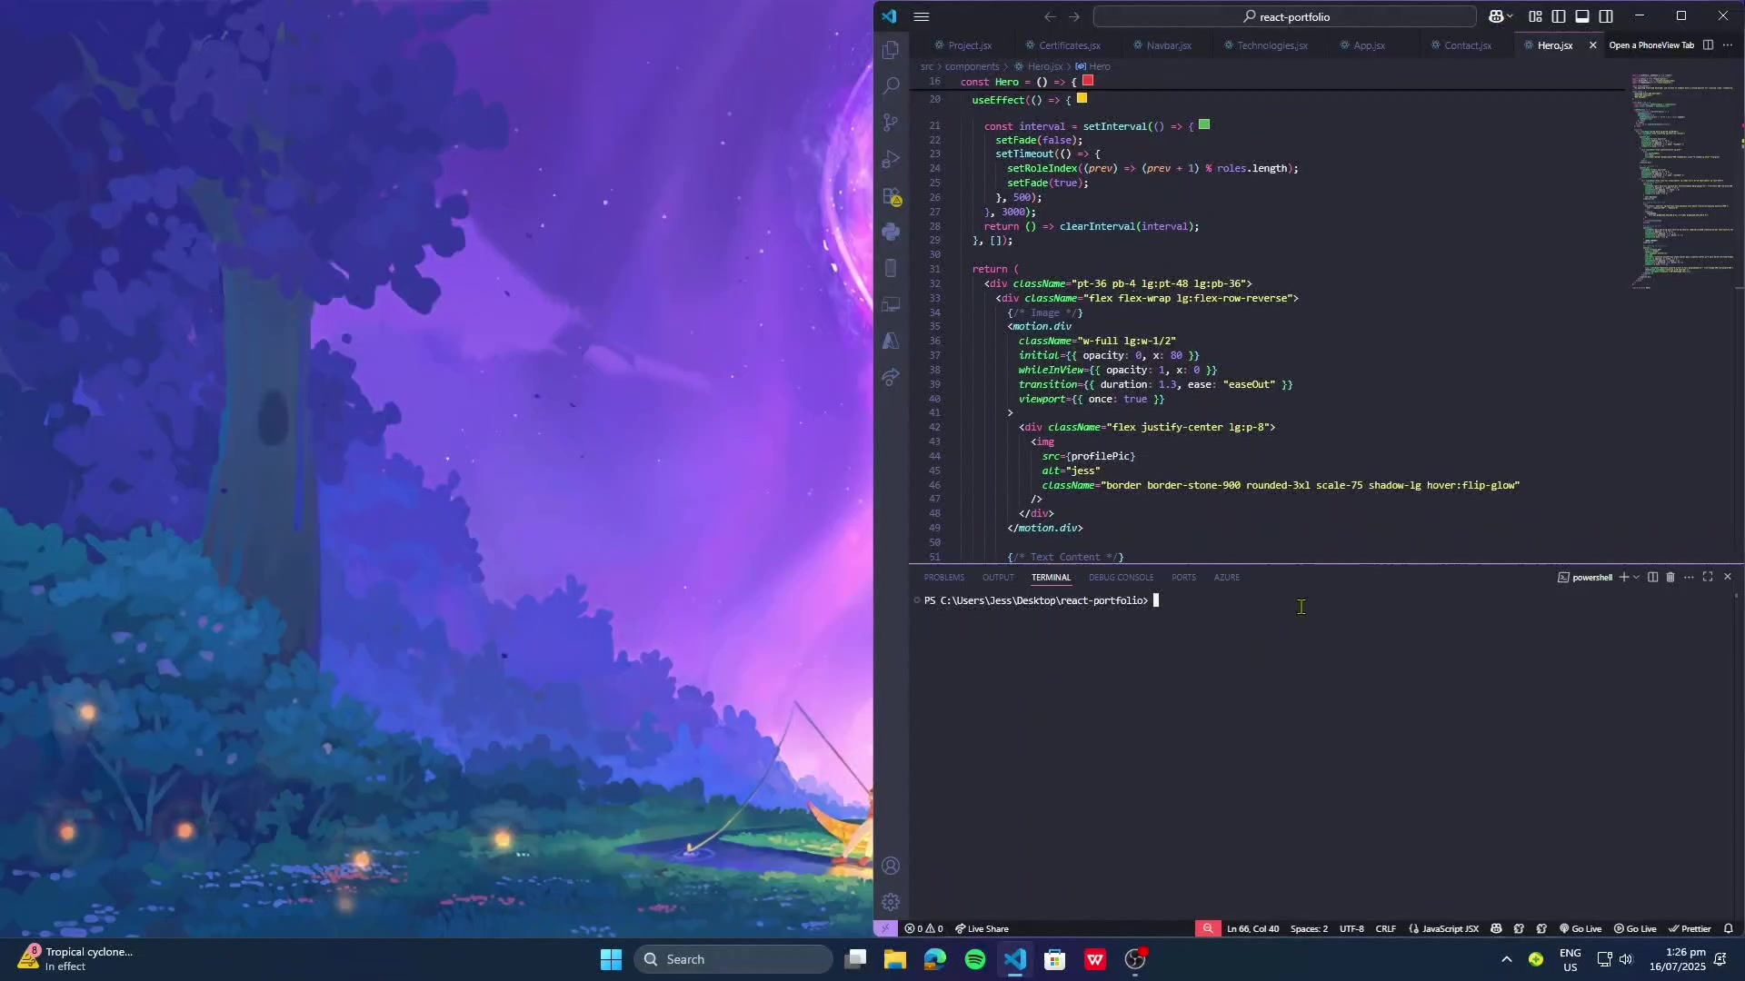Viewport: 1745px width, 981px height.
Task: Open the PORTS panel tab
Action: click(1183, 577)
